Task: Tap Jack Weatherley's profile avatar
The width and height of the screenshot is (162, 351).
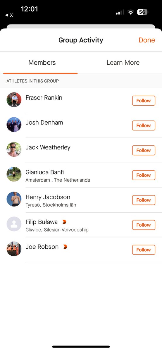Action: 14,149
